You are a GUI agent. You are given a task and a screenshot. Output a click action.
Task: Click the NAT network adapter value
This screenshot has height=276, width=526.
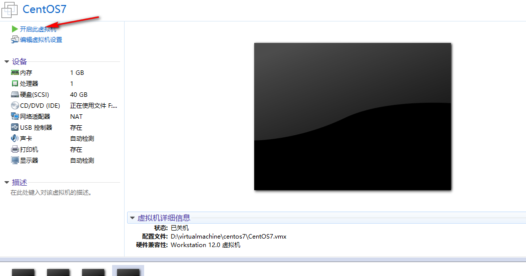76,116
